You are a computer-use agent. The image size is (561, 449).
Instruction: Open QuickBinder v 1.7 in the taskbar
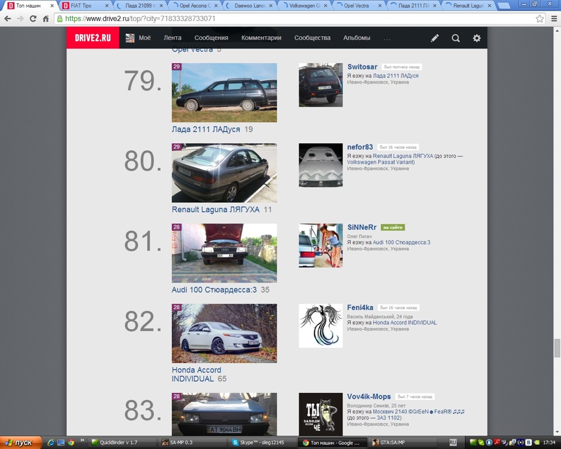coord(123,443)
